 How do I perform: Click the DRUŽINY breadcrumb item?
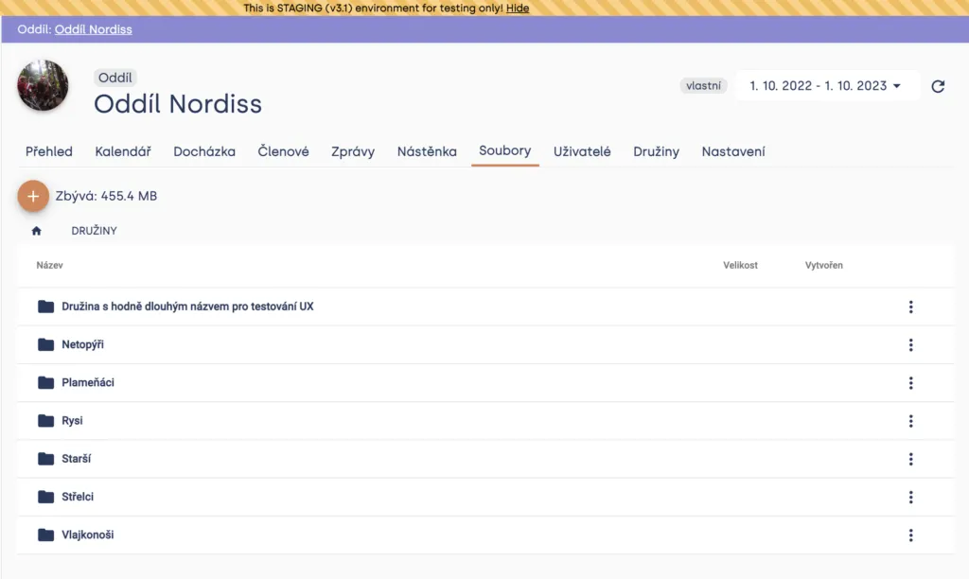(x=94, y=231)
